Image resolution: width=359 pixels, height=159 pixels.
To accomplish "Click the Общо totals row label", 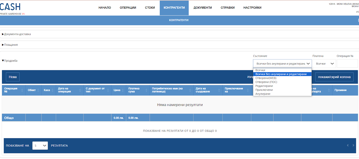I will 9,118.
